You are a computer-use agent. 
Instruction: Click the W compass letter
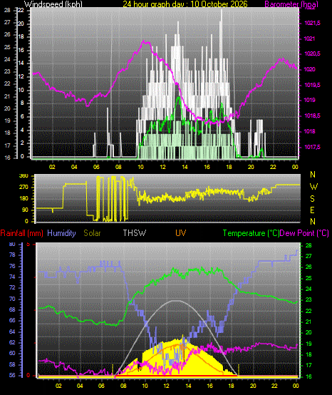point(313,187)
